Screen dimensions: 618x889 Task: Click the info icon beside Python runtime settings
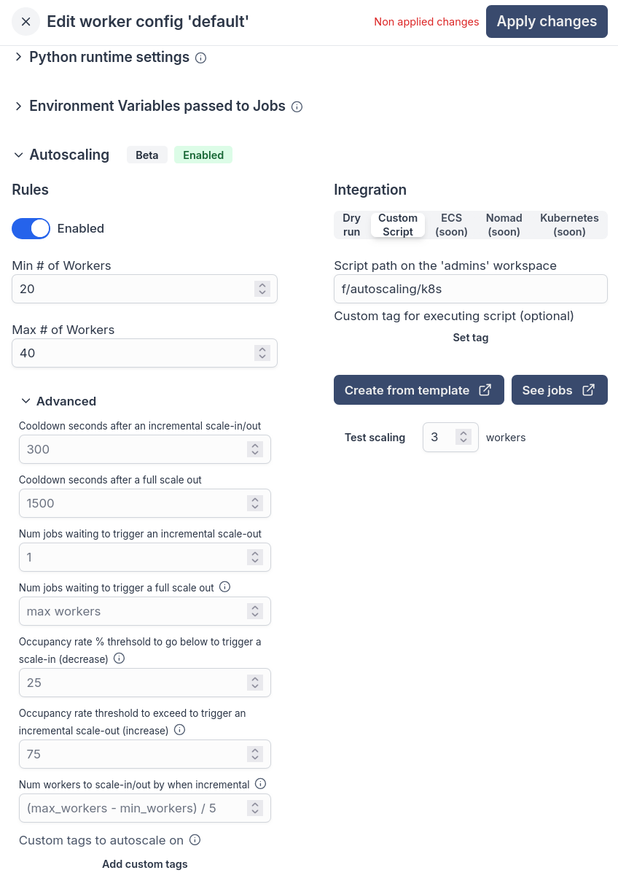[x=201, y=58]
